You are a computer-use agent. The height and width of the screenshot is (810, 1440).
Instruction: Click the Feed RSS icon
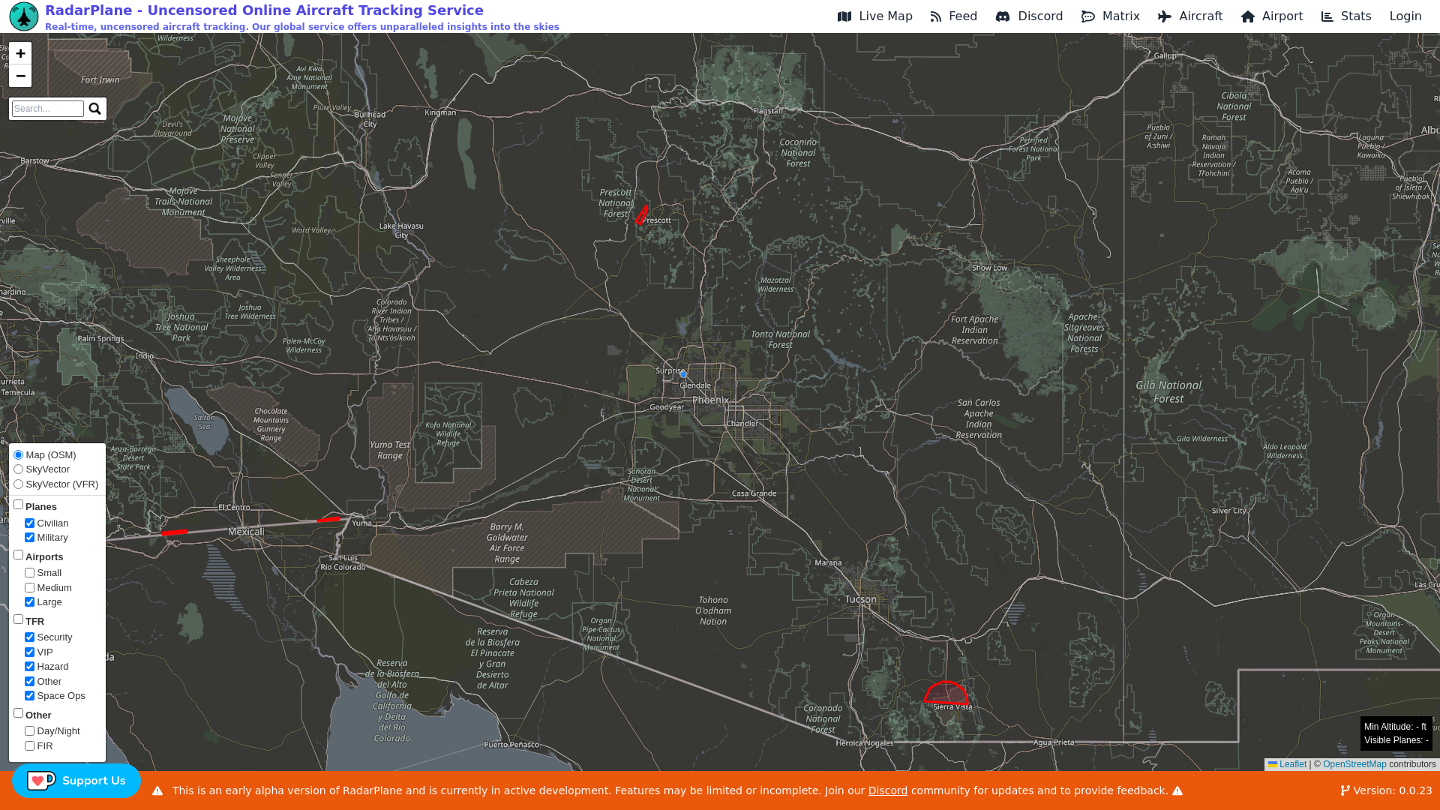(x=935, y=16)
